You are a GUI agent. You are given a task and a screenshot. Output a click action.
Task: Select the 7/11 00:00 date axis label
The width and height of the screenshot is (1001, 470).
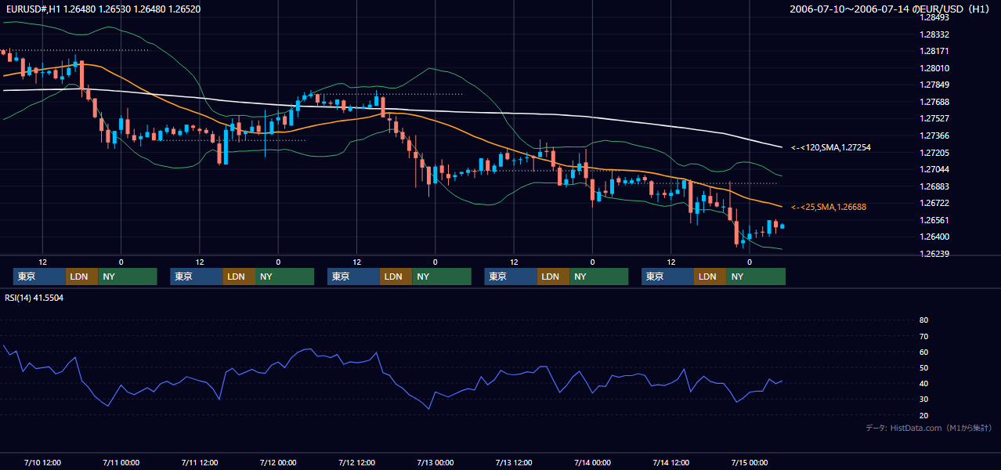pyautogui.click(x=121, y=462)
